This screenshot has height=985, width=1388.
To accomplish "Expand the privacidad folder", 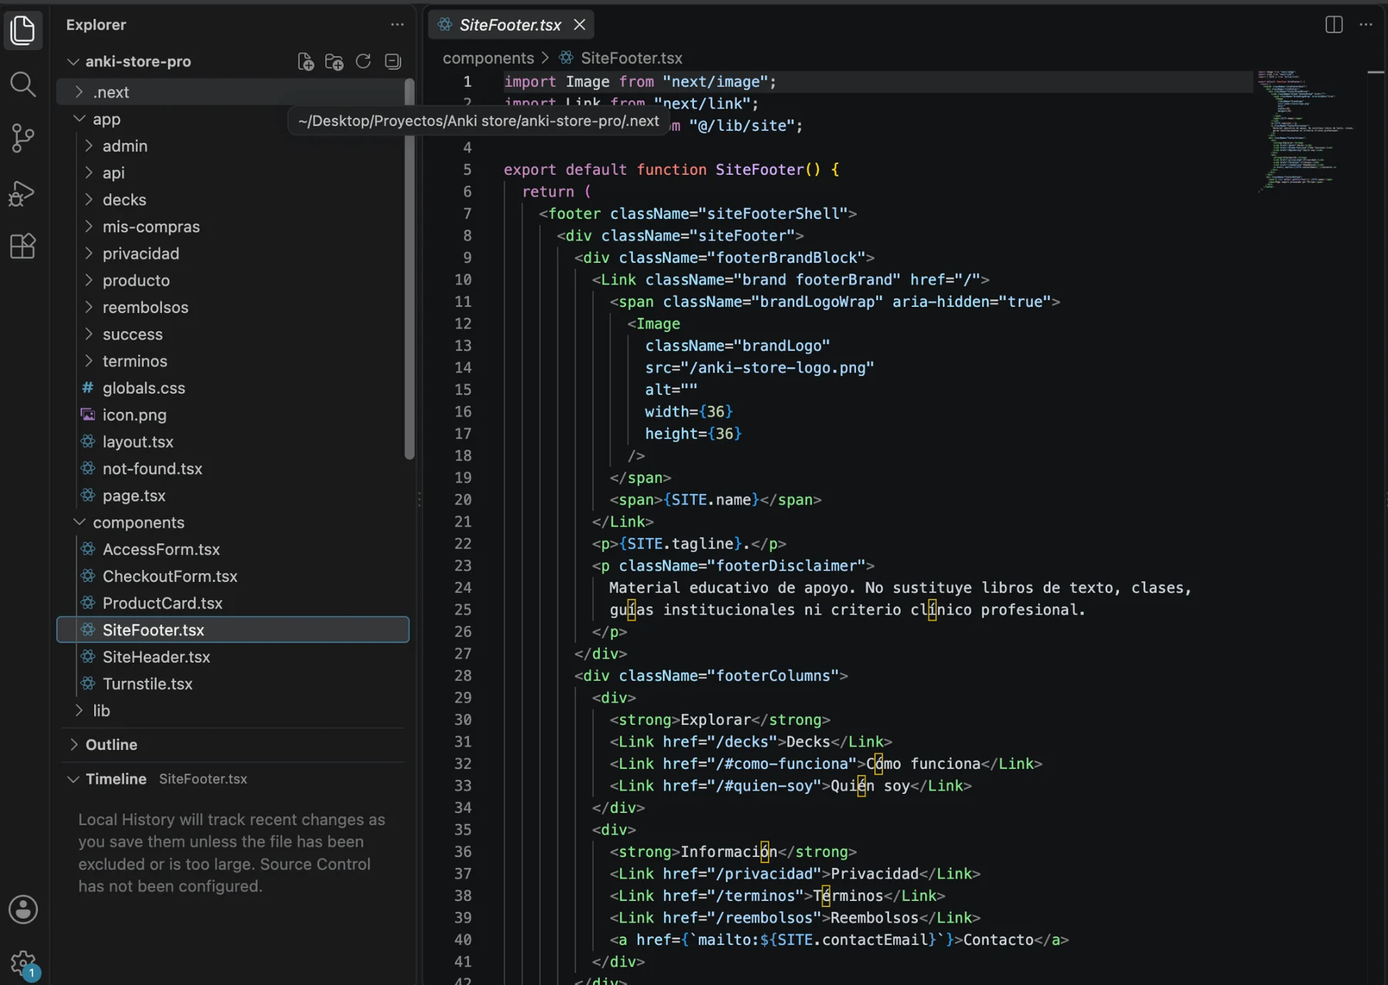I will pos(231,254).
